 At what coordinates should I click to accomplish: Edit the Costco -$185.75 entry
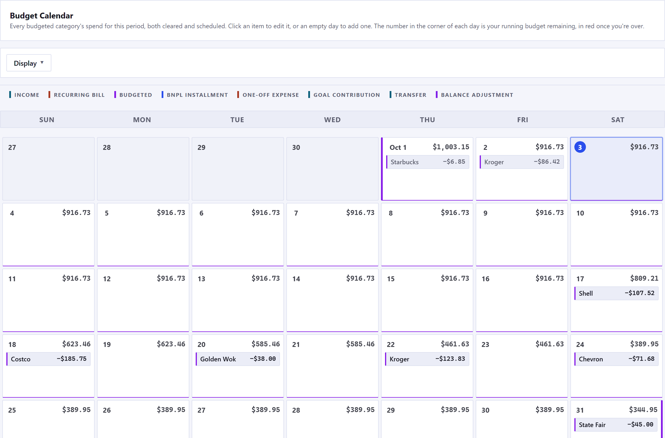coord(48,359)
